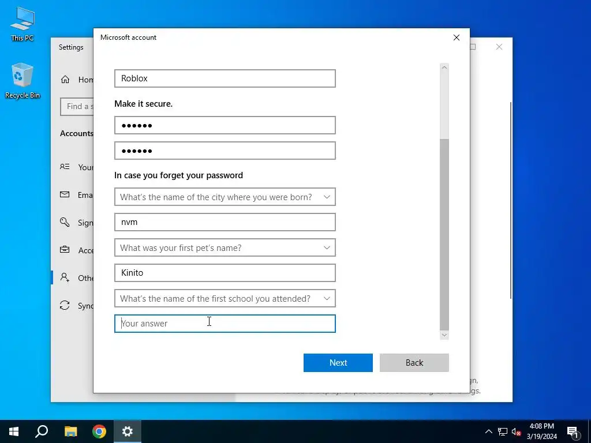This screenshot has height=443, width=591.
Task: Close the Microsoft account dialog
Action: tap(457, 37)
